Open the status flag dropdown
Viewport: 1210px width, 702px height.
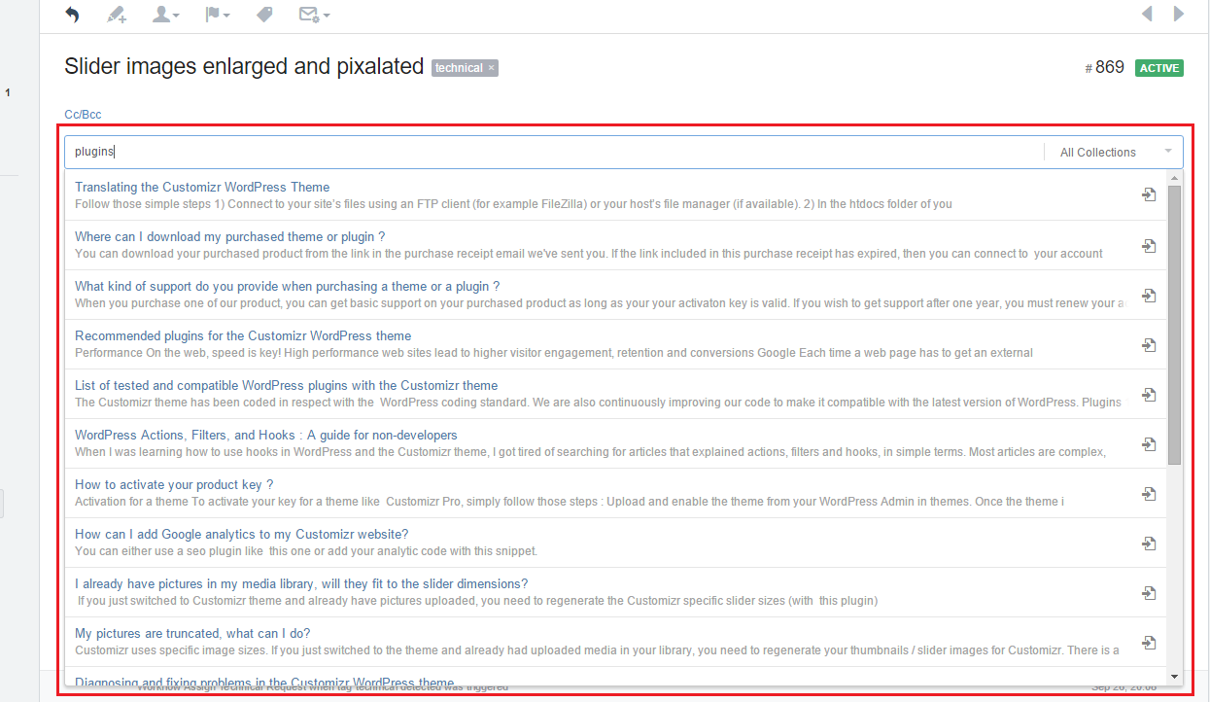[217, 15]
